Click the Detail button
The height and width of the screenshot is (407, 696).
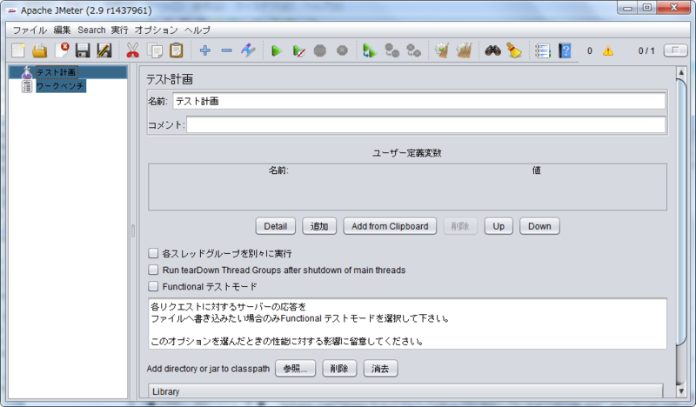(276, 226)
